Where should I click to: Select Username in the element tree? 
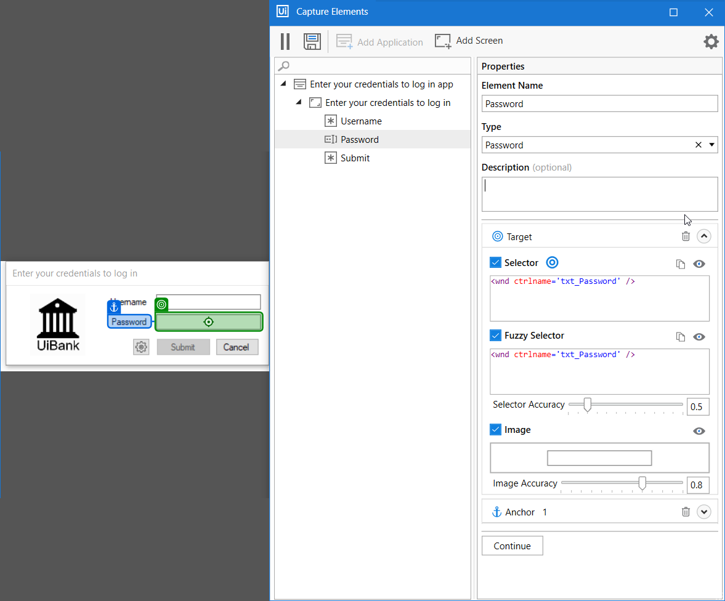(362, 121)
